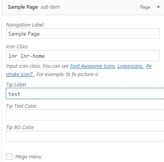Click the Icon Class caption
This screenshot has height=162, width=164.
click(17, 47)
